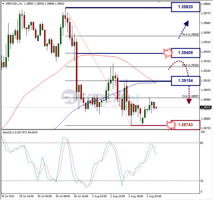Viewport: 213px width, 200px height.
Task: Click the 2 Aug 02:00 time label
Action: tap(100, 196)
